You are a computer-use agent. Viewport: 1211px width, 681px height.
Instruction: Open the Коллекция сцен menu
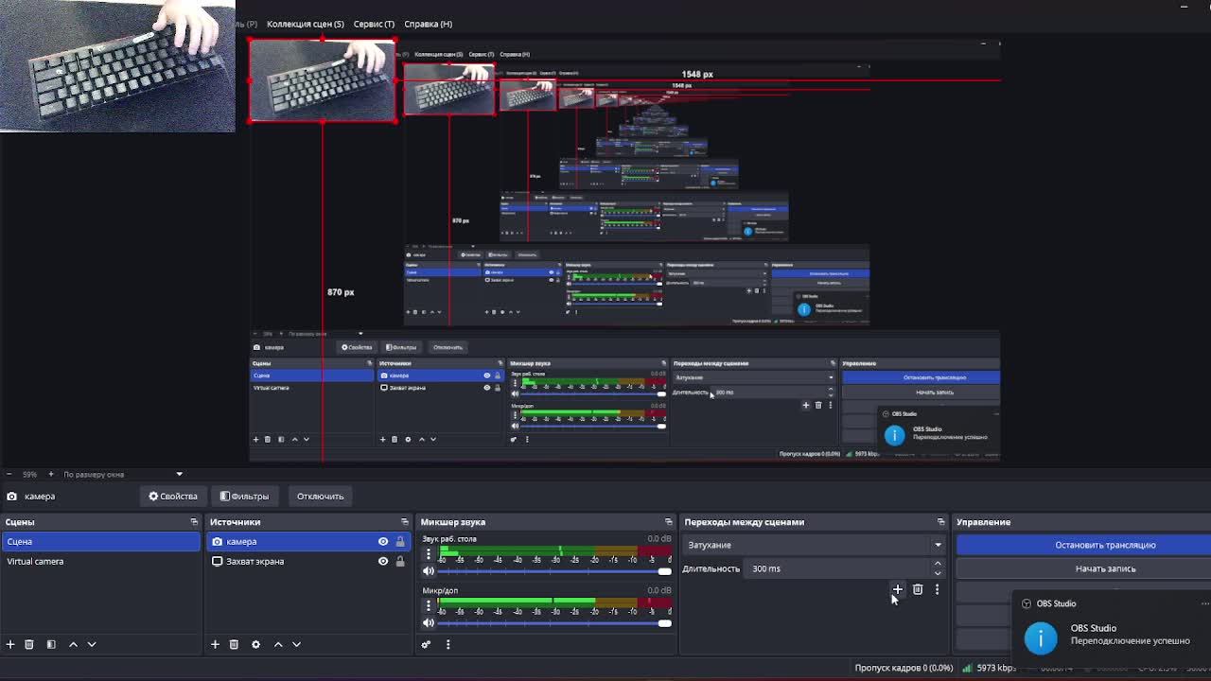pyautogui.click(x=306, y=24)
